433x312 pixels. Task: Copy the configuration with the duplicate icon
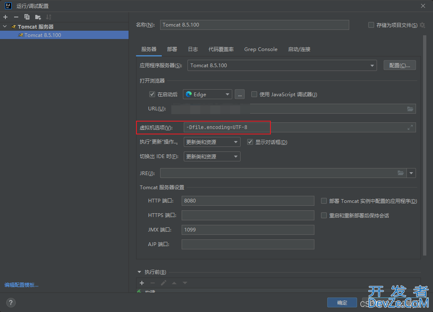tap(27, 17)
